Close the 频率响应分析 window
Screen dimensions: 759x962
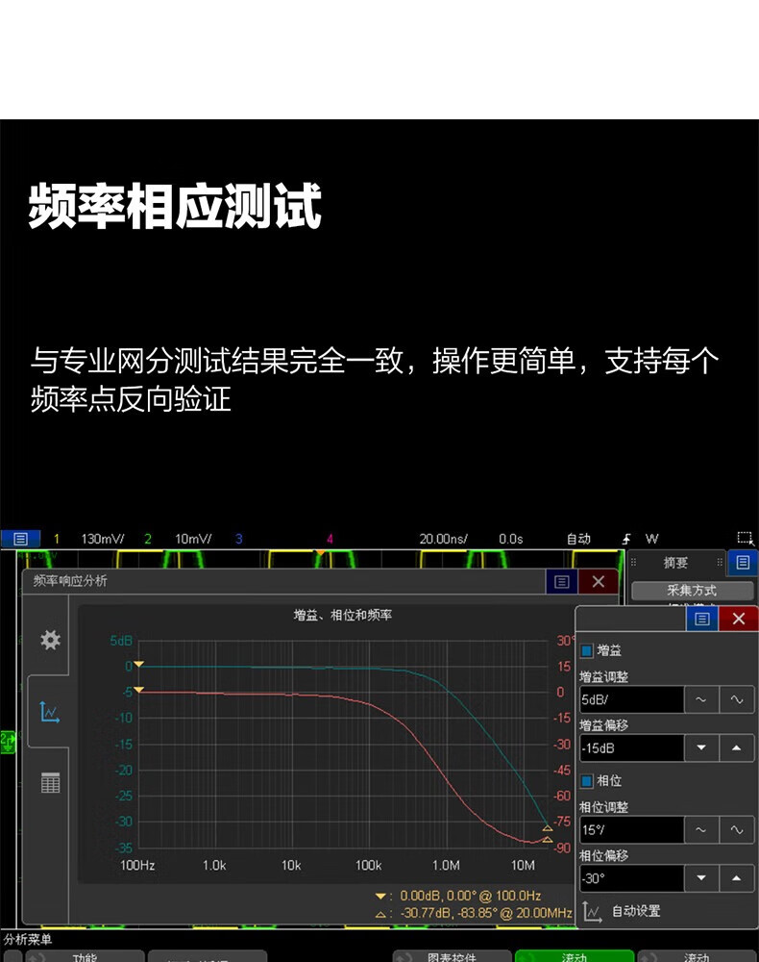click(599, 582)
